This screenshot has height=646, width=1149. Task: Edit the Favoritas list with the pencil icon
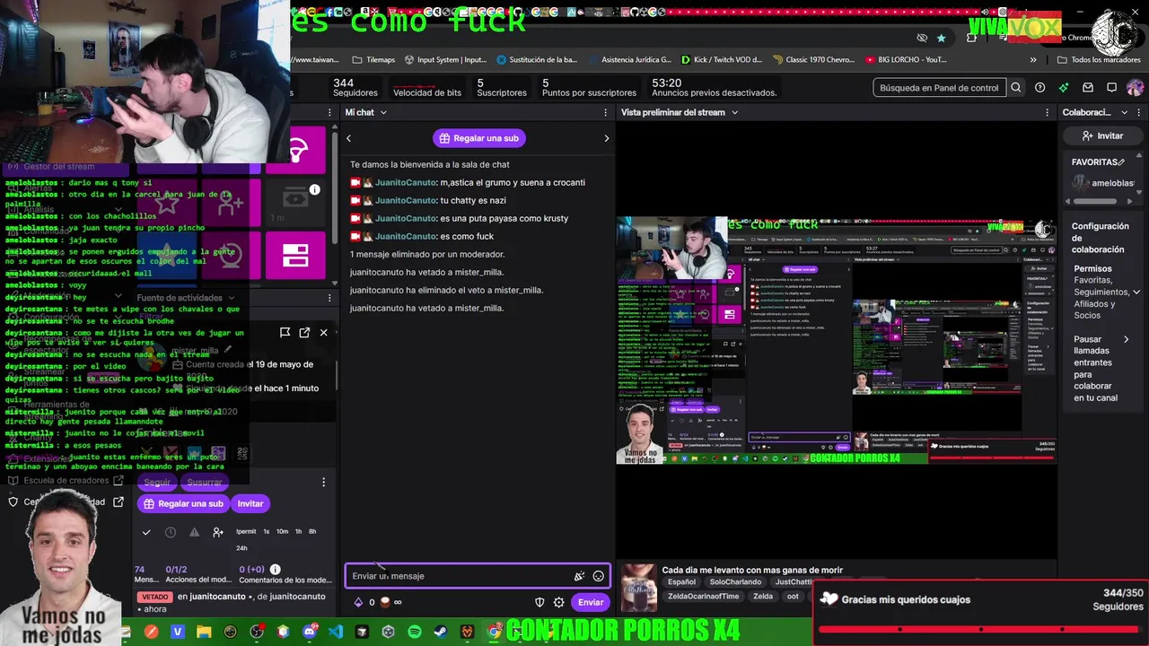click(x=1120, y=162)
